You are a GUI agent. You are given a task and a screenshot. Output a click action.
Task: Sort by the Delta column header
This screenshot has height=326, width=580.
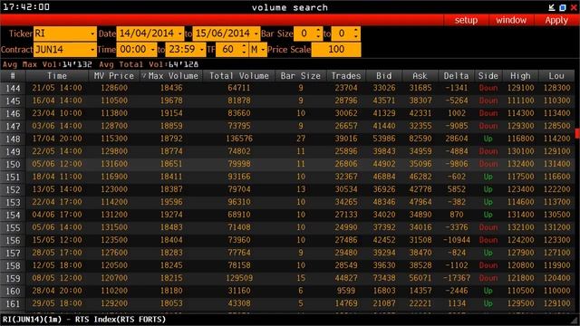click(456, 76)
